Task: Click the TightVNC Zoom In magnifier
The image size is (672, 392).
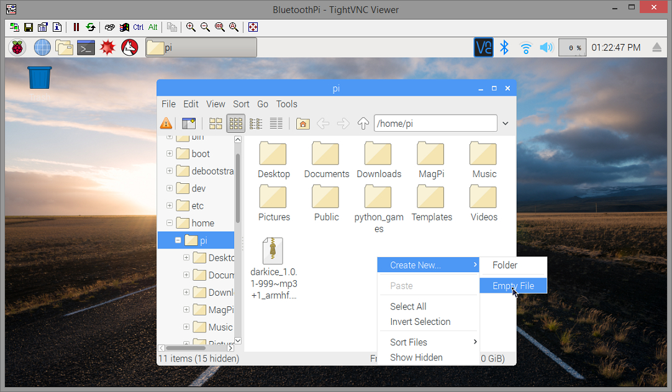Action: (x=191, y=27)
